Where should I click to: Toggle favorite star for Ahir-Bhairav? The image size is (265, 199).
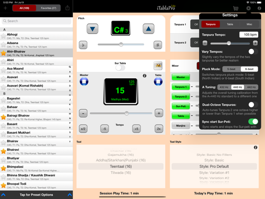[3, 53]
